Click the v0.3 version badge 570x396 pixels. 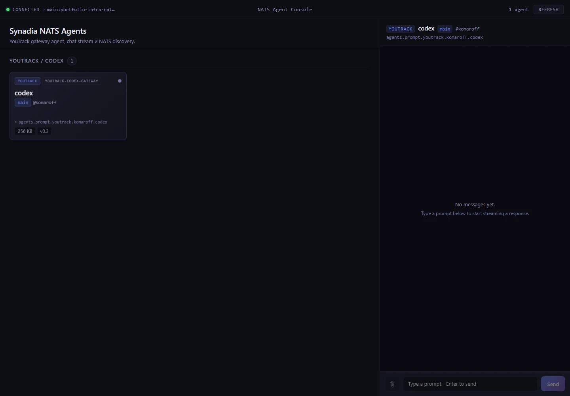[x=44, y=131]
